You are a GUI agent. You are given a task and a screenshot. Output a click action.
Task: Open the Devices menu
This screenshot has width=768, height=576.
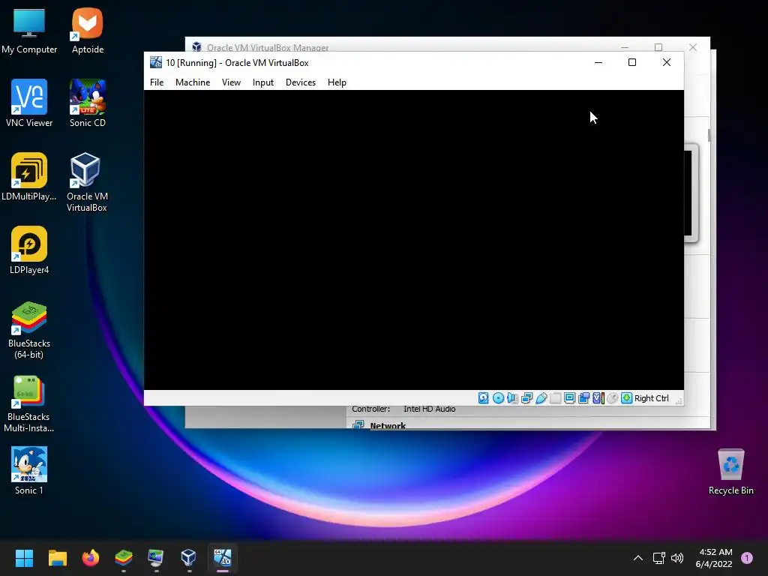301,82
